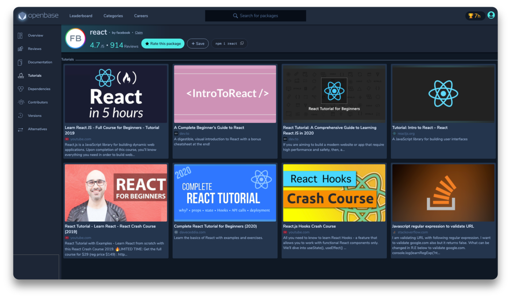This screenshot has width=511, height=299.
Task: Save the react package
Action: (x=198, y=43)
